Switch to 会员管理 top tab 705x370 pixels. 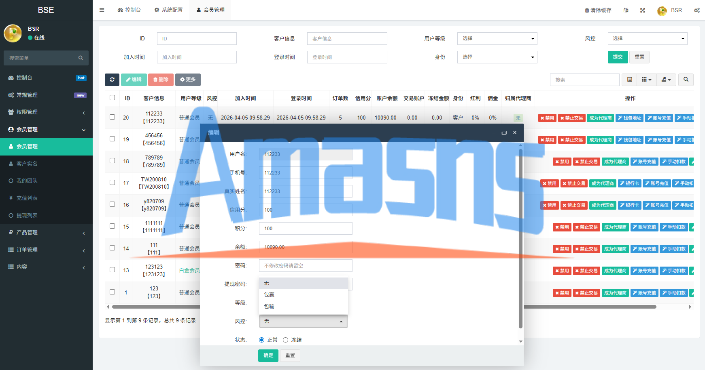(210, 10)
